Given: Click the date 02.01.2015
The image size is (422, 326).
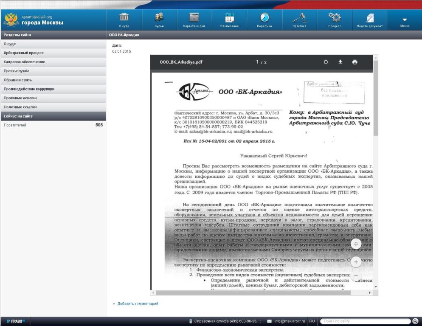Looking at the screenshot, I should pos(122,51).
